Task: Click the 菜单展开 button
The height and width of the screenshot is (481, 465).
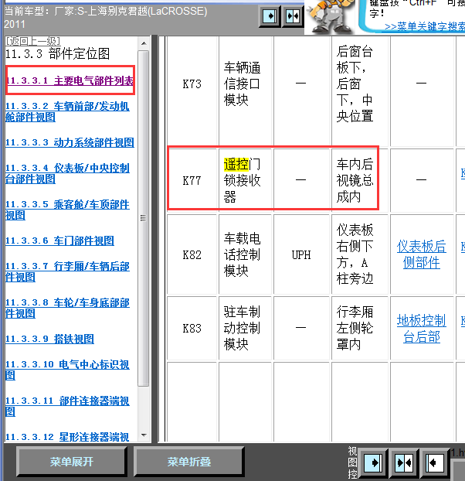Action: pos(72,462)
